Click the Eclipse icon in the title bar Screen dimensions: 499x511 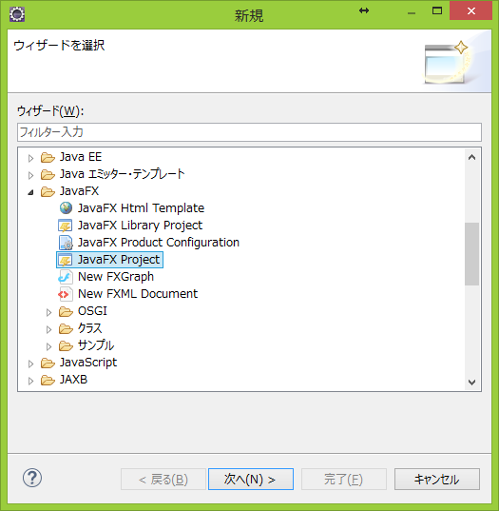pyautogui.click(x=17, y=14)
